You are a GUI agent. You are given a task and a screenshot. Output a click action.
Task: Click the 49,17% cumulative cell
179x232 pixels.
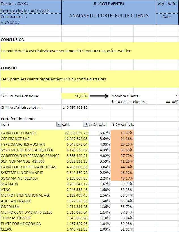[x=122, y=178]
